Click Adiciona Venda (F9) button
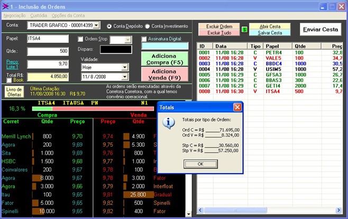This screenshot has width=348, height=219. (x=164, y=74)
